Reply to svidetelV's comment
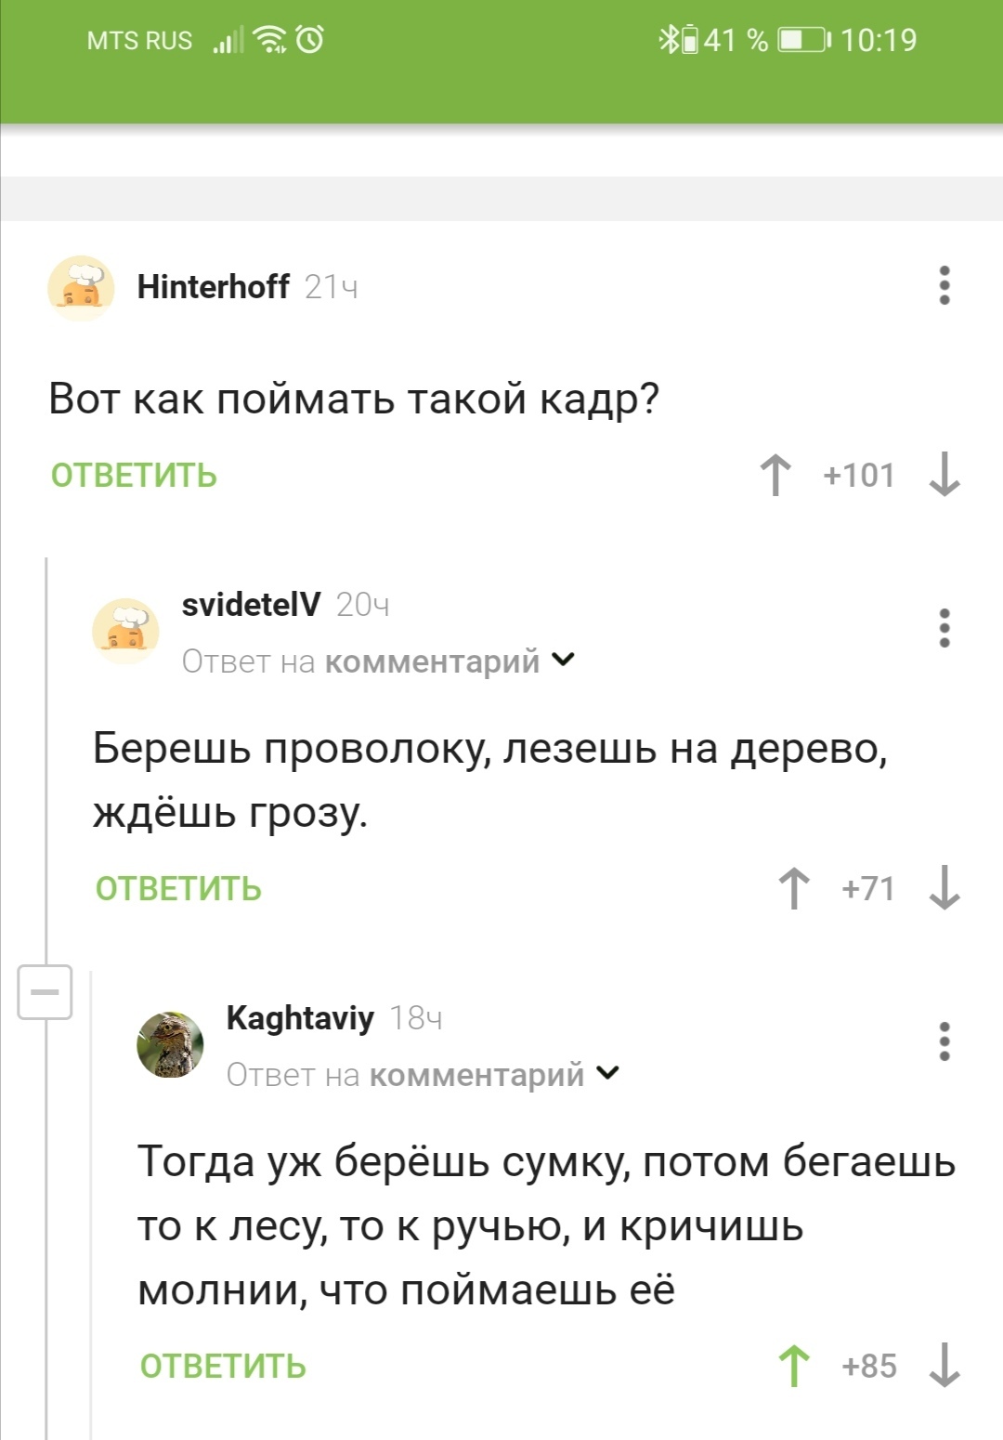The width and height of the screenshot is (1003, 1440). [x=178, y=889]
